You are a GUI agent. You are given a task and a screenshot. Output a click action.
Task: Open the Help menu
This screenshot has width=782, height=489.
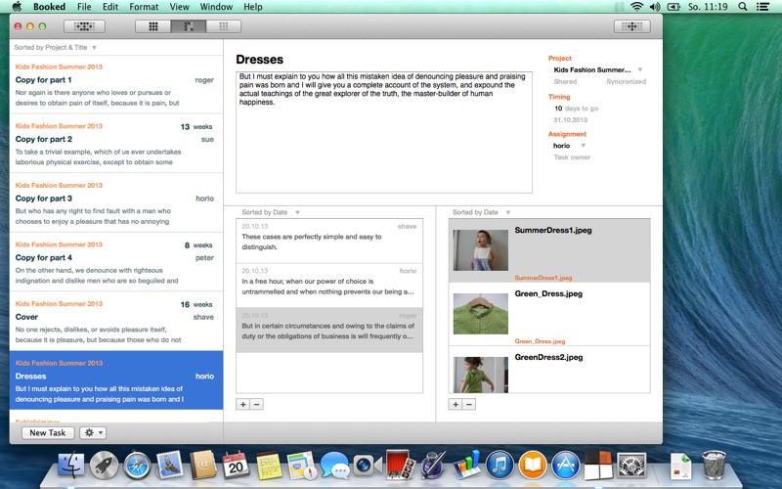pyautogui.click(x=253, y=7)
